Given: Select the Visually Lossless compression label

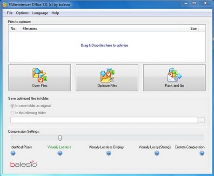Looking at the screenshot, I should [59, 147].
